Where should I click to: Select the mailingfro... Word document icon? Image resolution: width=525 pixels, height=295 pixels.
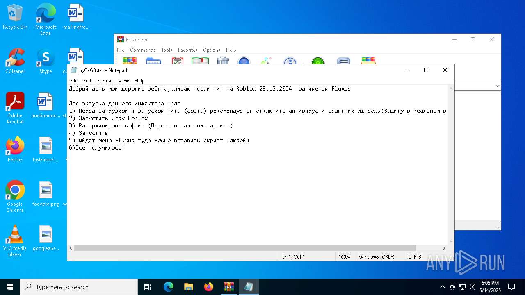click(x=76, y=17)
